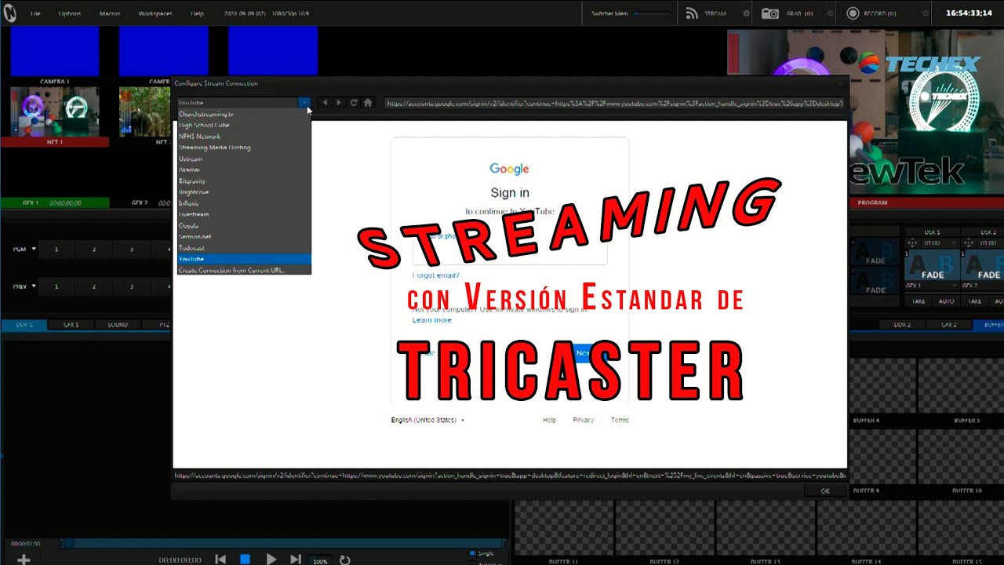Click the RECORD circle icon

853,13
